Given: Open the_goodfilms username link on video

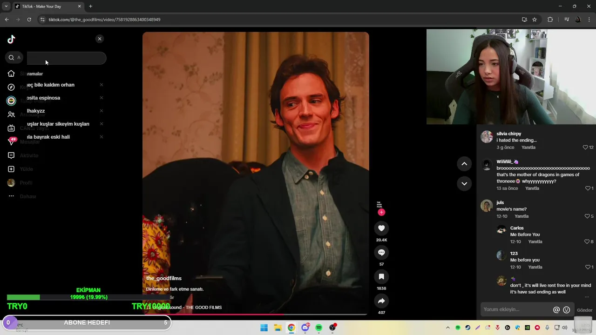Looking at the screenshot, I should pos(164,278).
